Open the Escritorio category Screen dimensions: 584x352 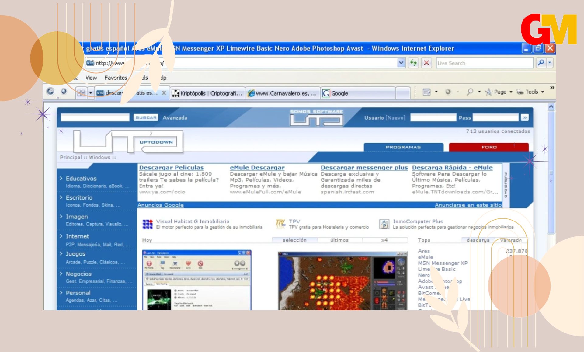pyautogui.click(x=79, y=198)
